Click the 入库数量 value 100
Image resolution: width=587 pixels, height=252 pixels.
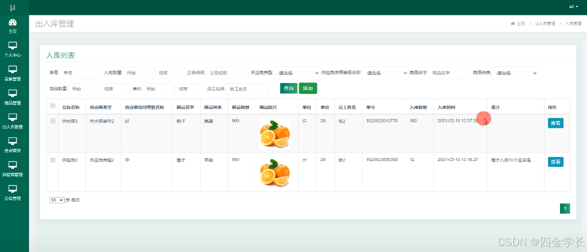click(413, 121)
